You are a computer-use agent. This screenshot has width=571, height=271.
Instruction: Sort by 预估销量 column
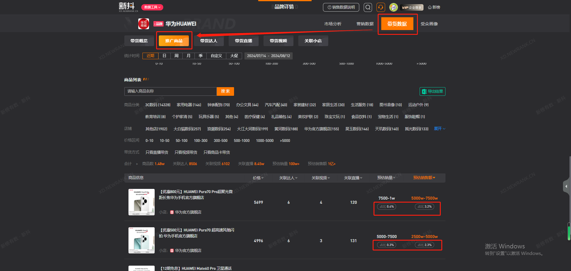386,178
